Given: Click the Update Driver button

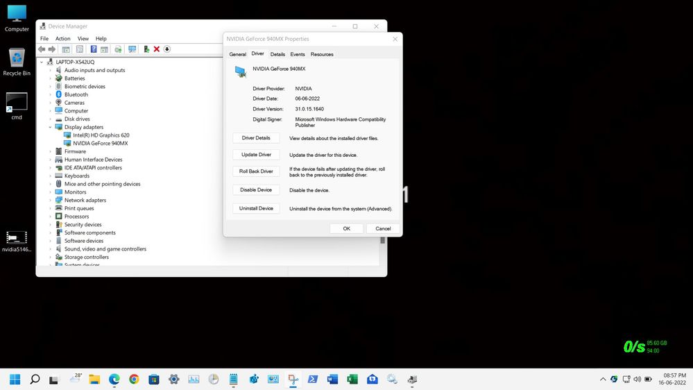Looking at the screenshot, I should click(256, 155).
